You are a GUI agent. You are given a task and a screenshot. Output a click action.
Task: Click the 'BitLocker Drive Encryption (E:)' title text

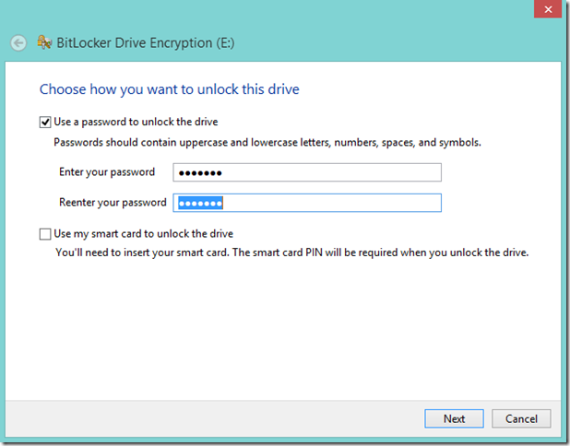click(x=146, y=43)
